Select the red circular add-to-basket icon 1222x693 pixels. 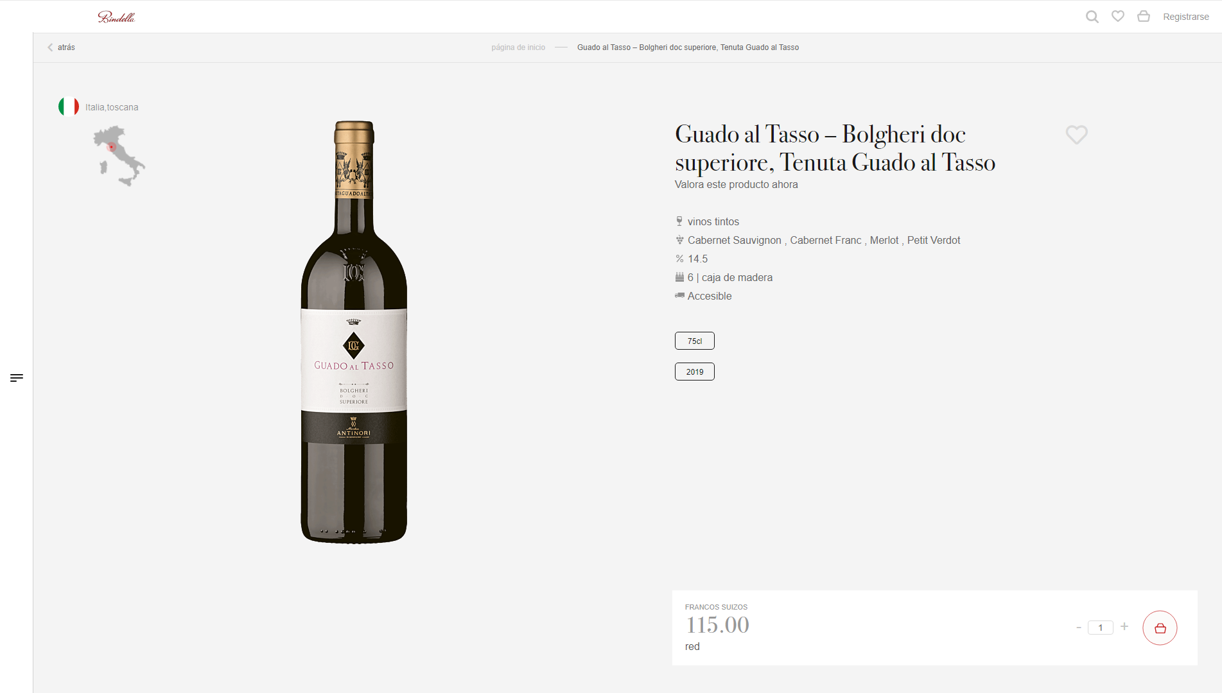(1160, 628)
